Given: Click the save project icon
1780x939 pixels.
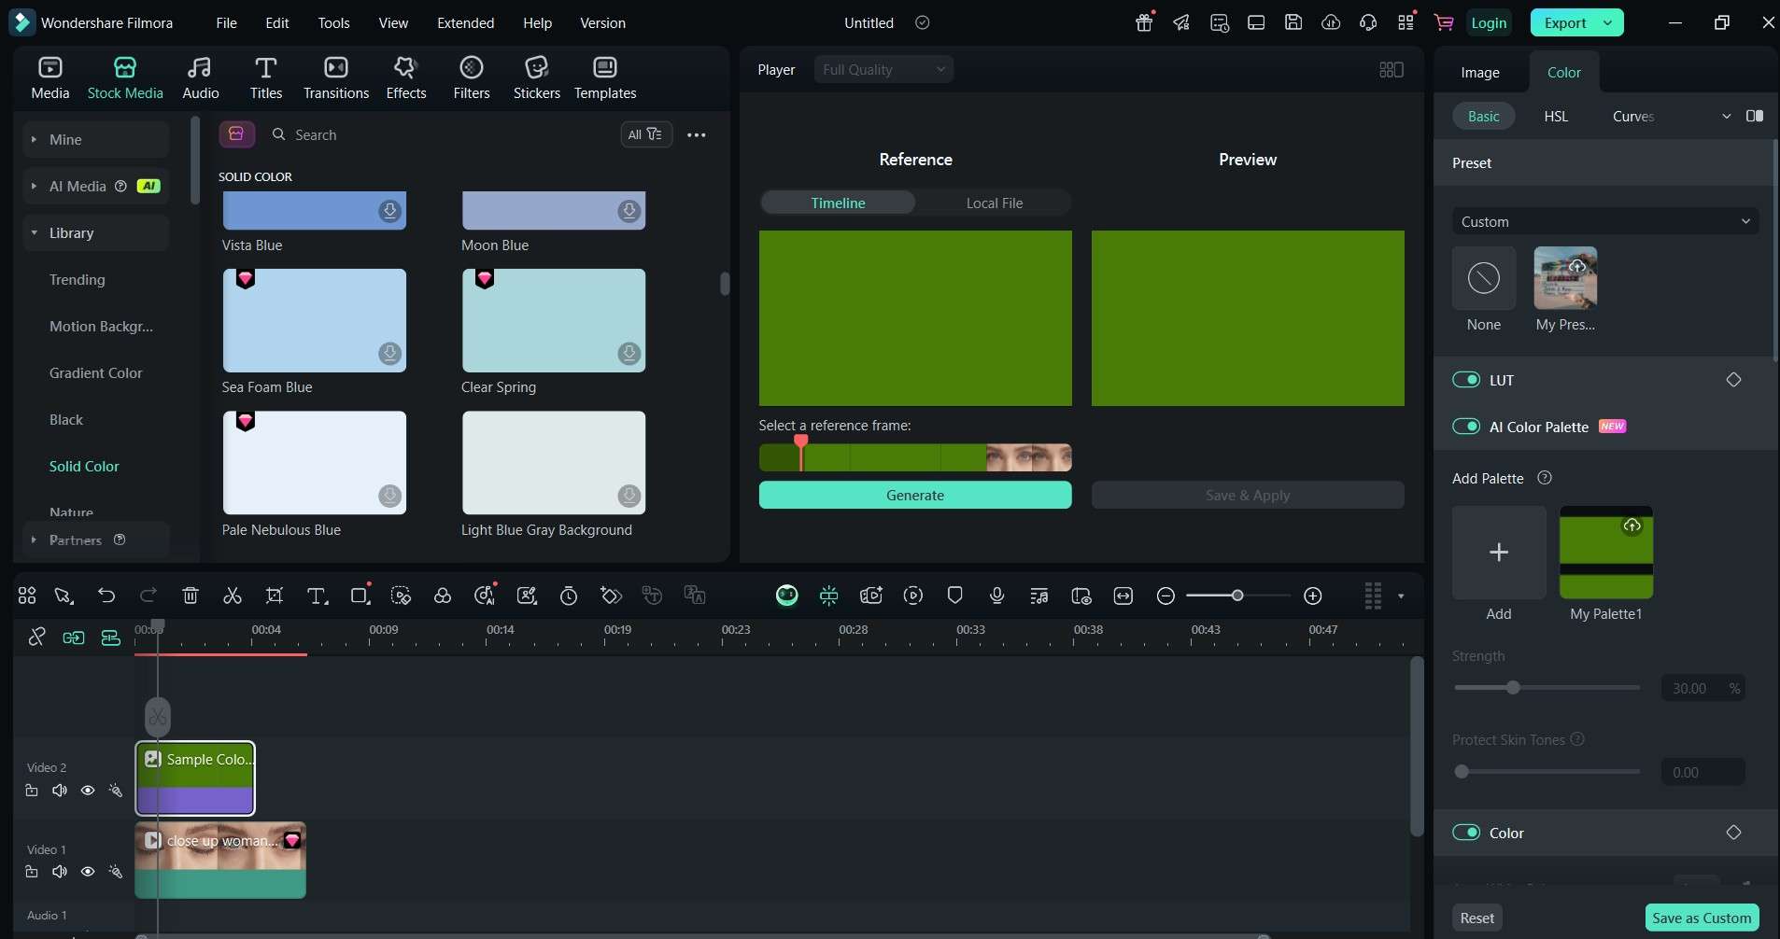Looking at the screenshot, I should [x=1293, y=22].
